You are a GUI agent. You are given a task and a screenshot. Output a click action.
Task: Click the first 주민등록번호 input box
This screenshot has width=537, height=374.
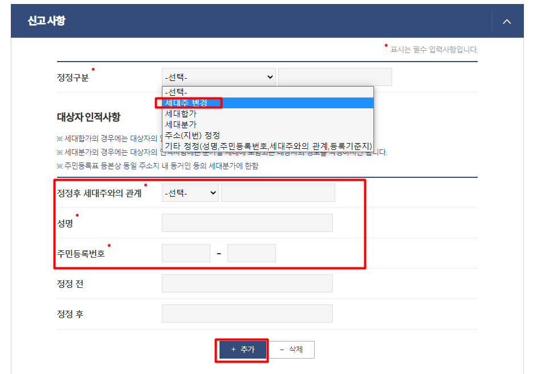tap(186, 253)
